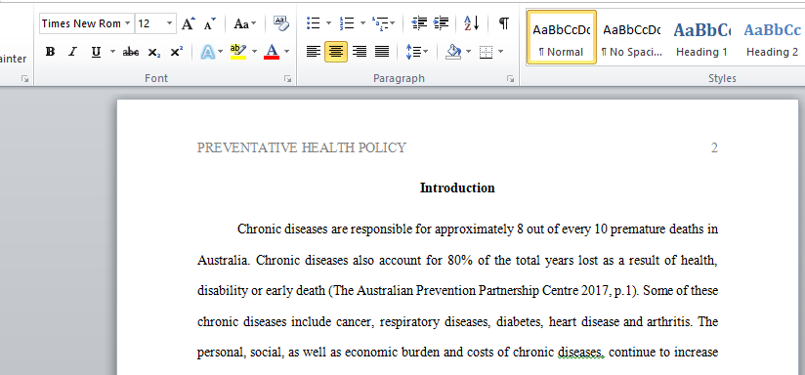Justify the paragraph text
The width and height of the screenshot is (805, 375).
click(x=382, y=52)
